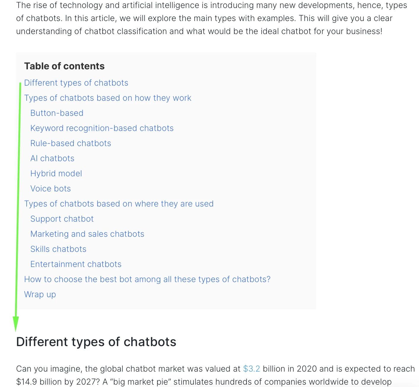The height and width of the screenshot is (387, 419).
Task: Click the green arrow annotation graphic
Action: 17,207
